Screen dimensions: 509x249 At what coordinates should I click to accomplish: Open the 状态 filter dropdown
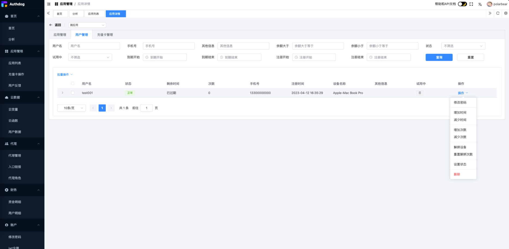point(463,46)
